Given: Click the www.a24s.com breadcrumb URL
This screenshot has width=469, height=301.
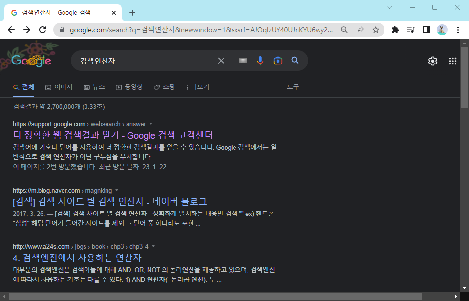Looking at the screenshot, I should click(x=81, y=247).
